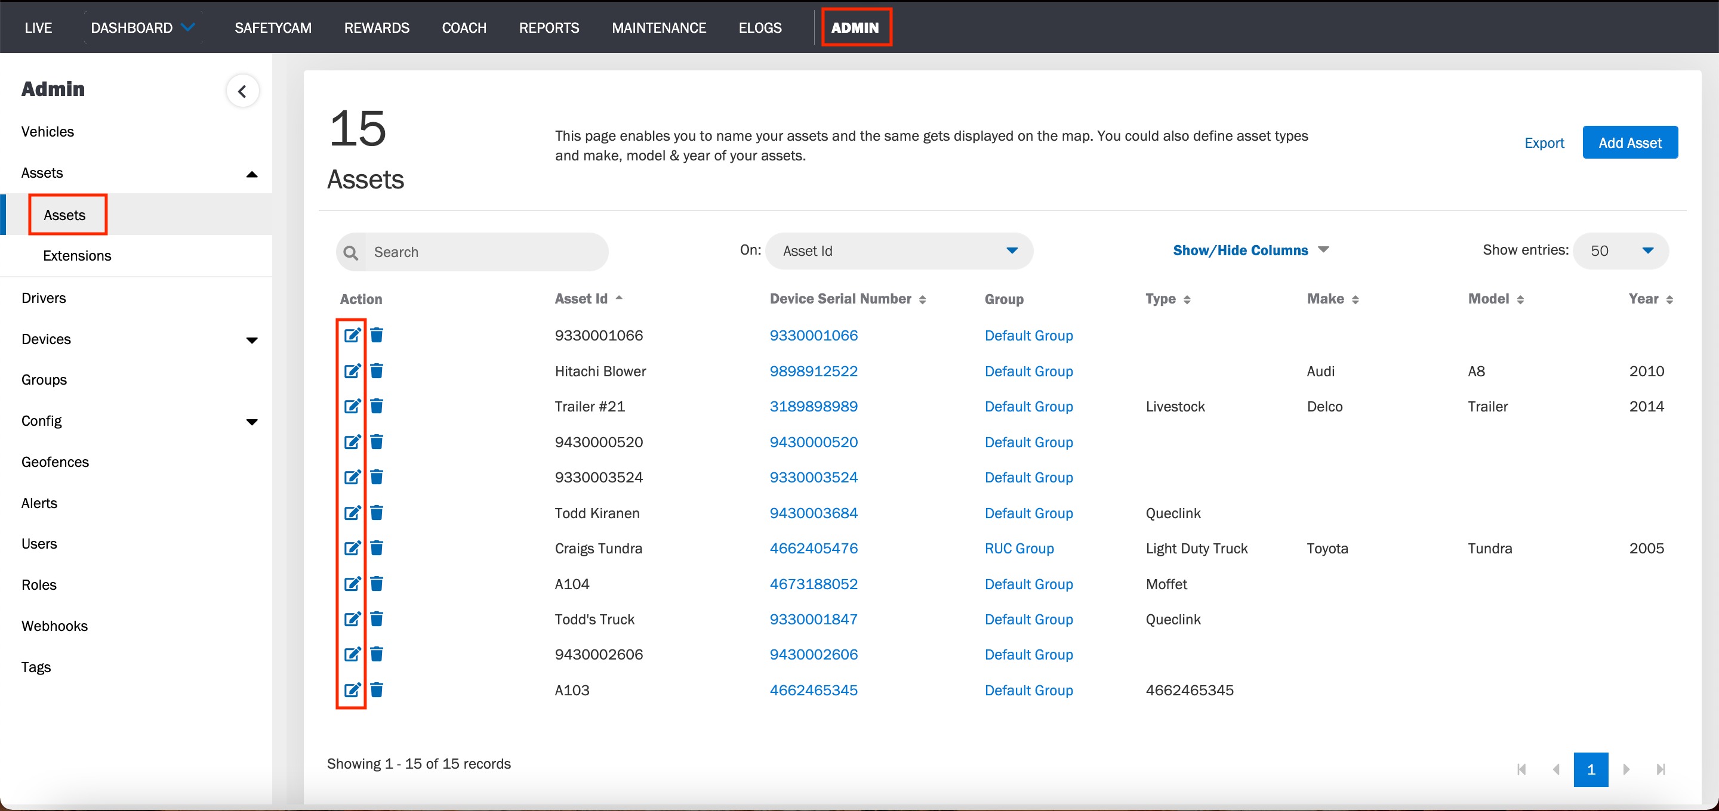1719x811 pixels.
Task: Sort table by Model column
Action: (1495, 299)
